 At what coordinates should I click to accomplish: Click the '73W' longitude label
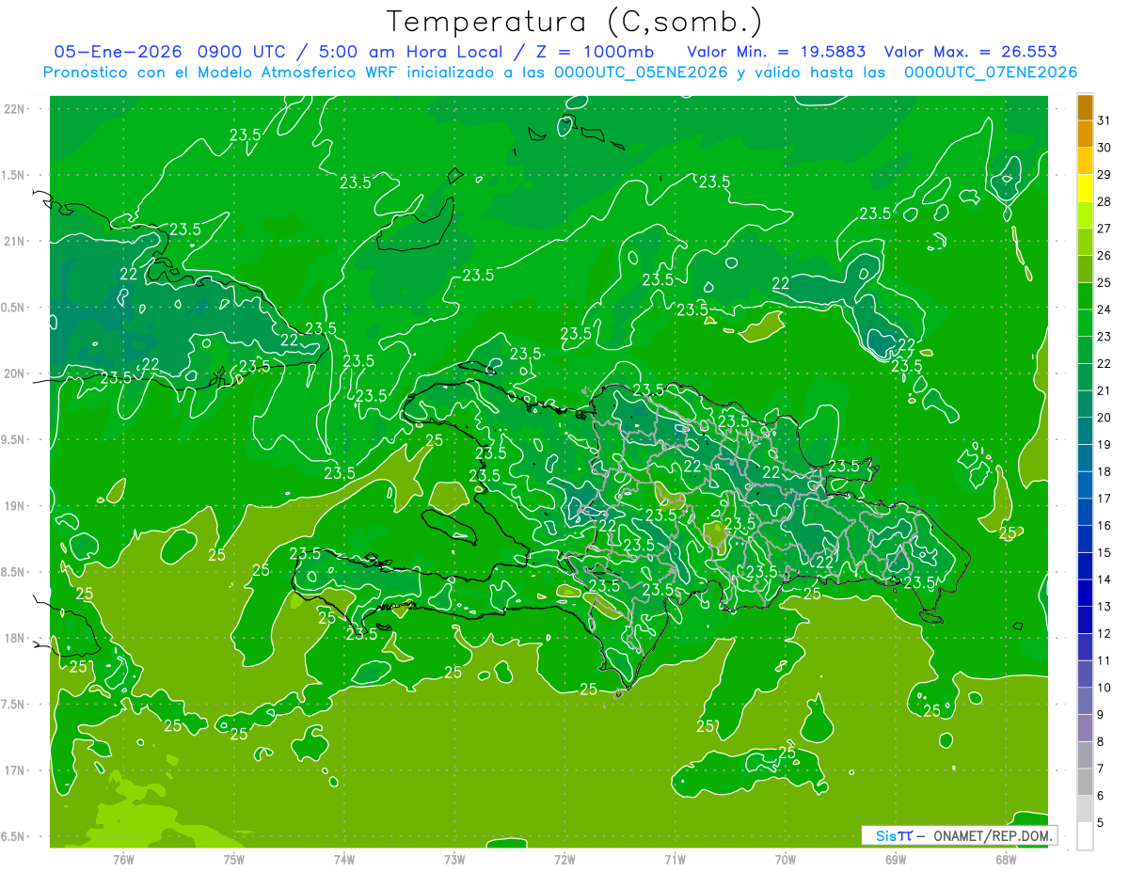click(454, 859)
